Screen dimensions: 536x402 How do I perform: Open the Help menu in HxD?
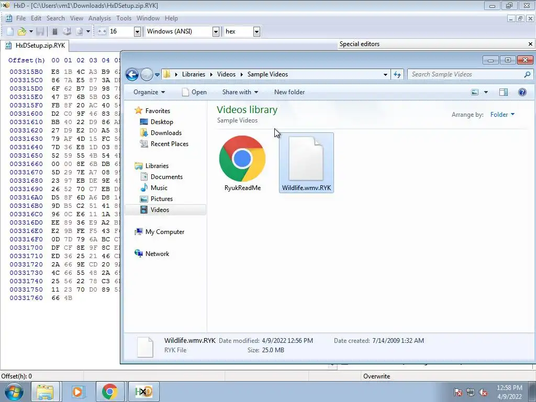coord(171,18)
